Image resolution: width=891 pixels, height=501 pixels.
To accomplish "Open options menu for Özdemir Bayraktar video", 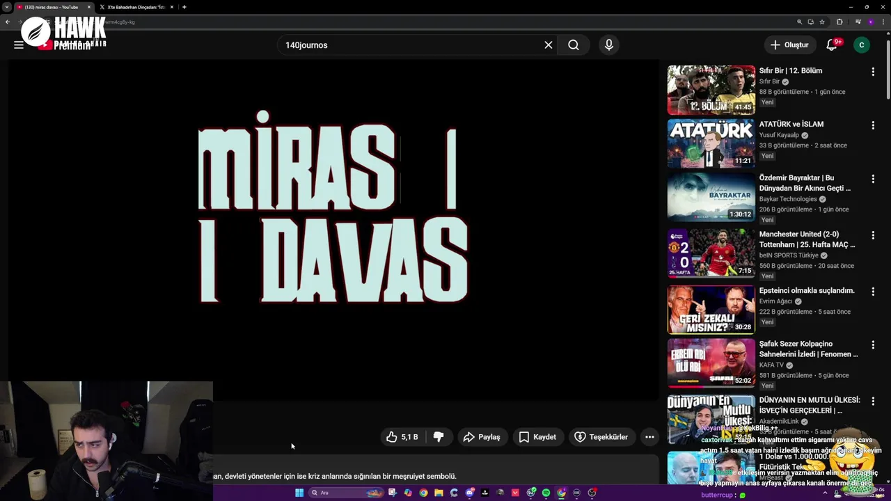I will 873,179.
